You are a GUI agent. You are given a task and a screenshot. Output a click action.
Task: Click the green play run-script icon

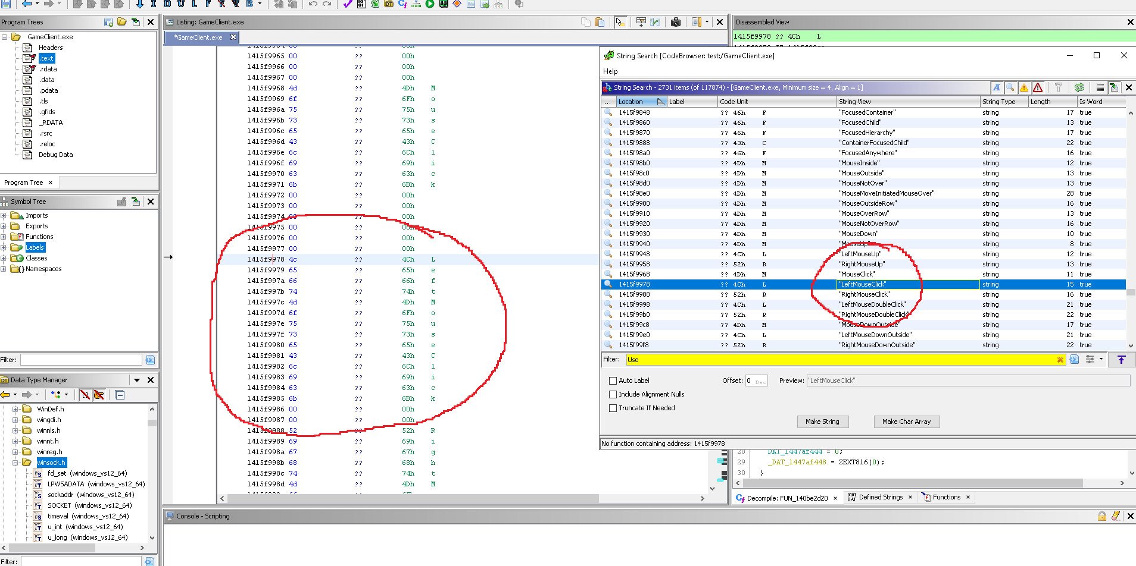pyautogui.click(x=430, y=4)
